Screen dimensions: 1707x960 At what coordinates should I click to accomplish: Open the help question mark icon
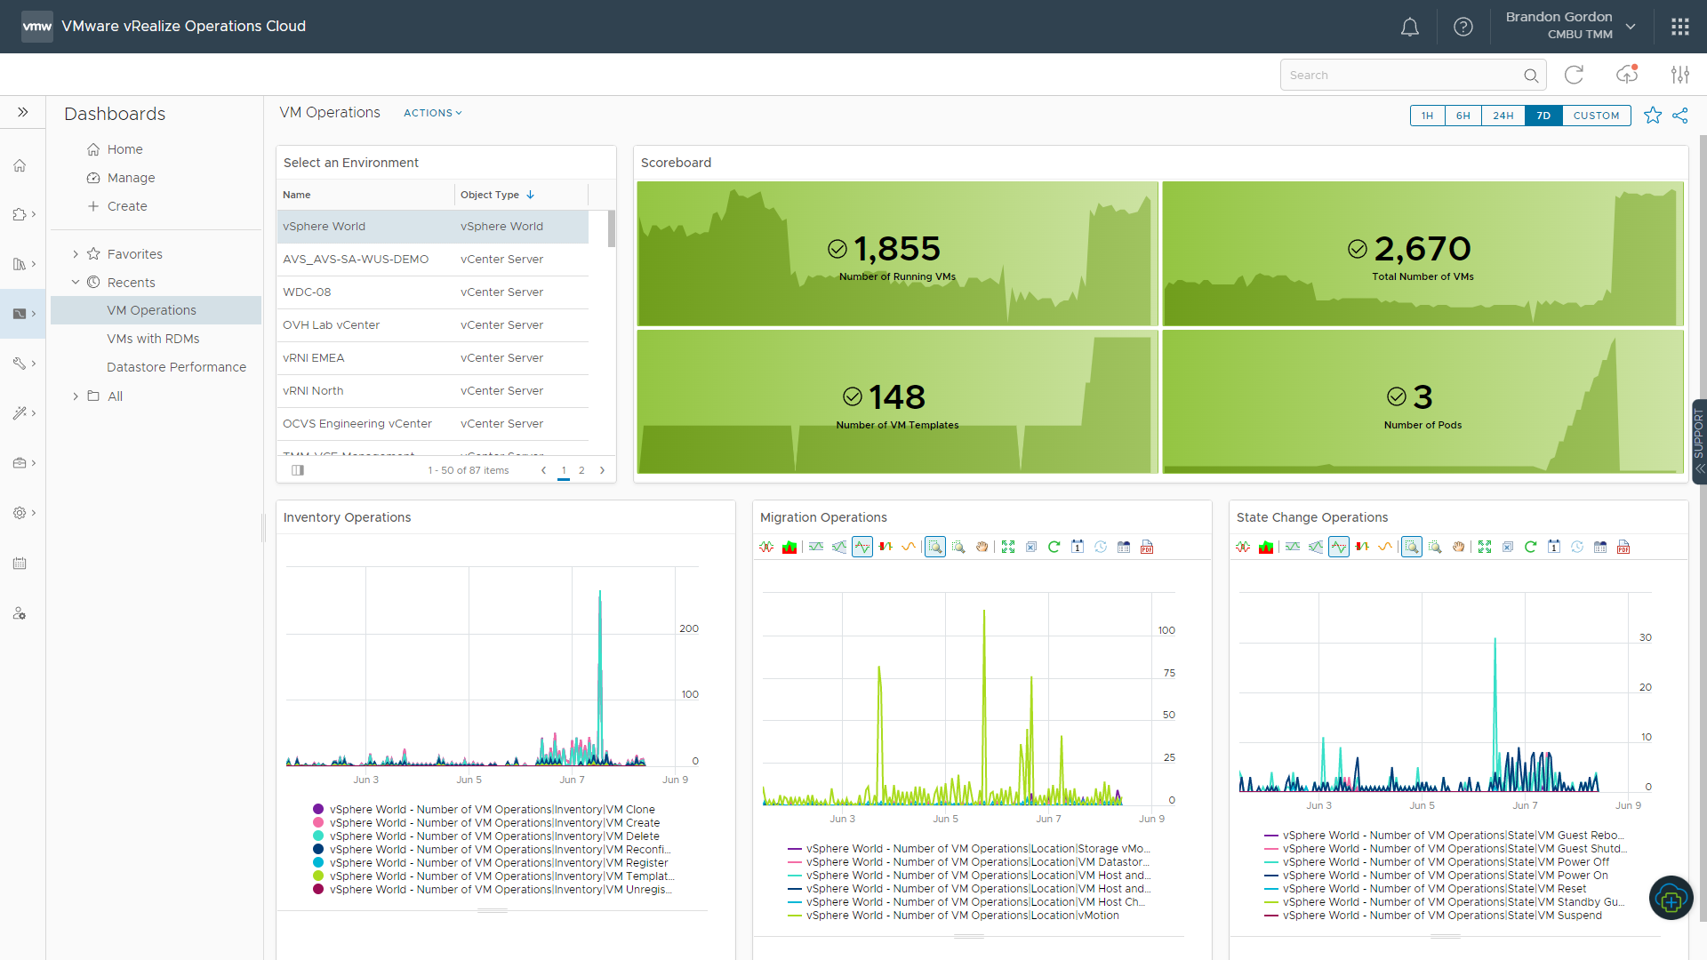click(x=1463, y=27)
